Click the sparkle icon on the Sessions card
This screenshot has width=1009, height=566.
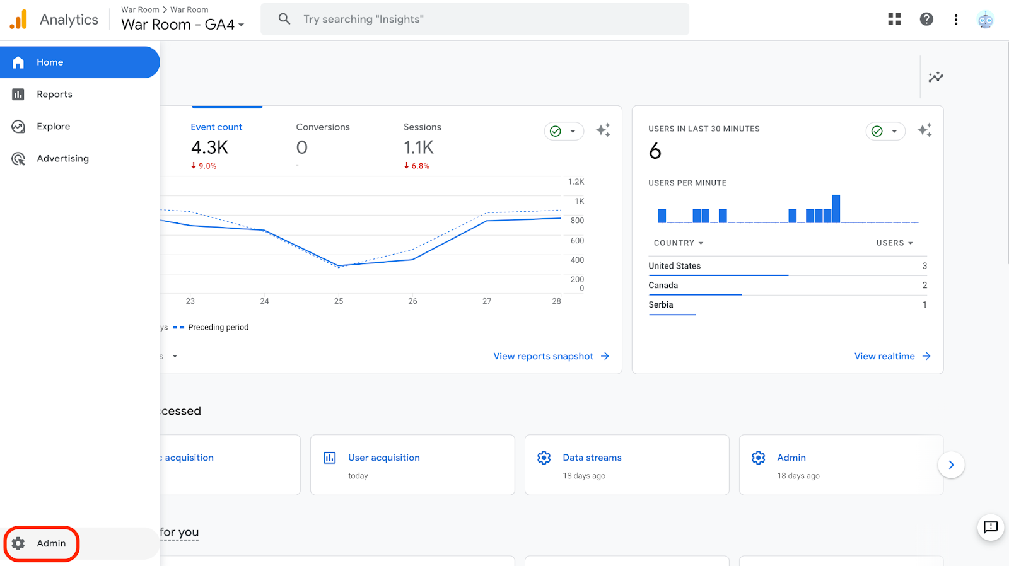click(x=603, y=130)
